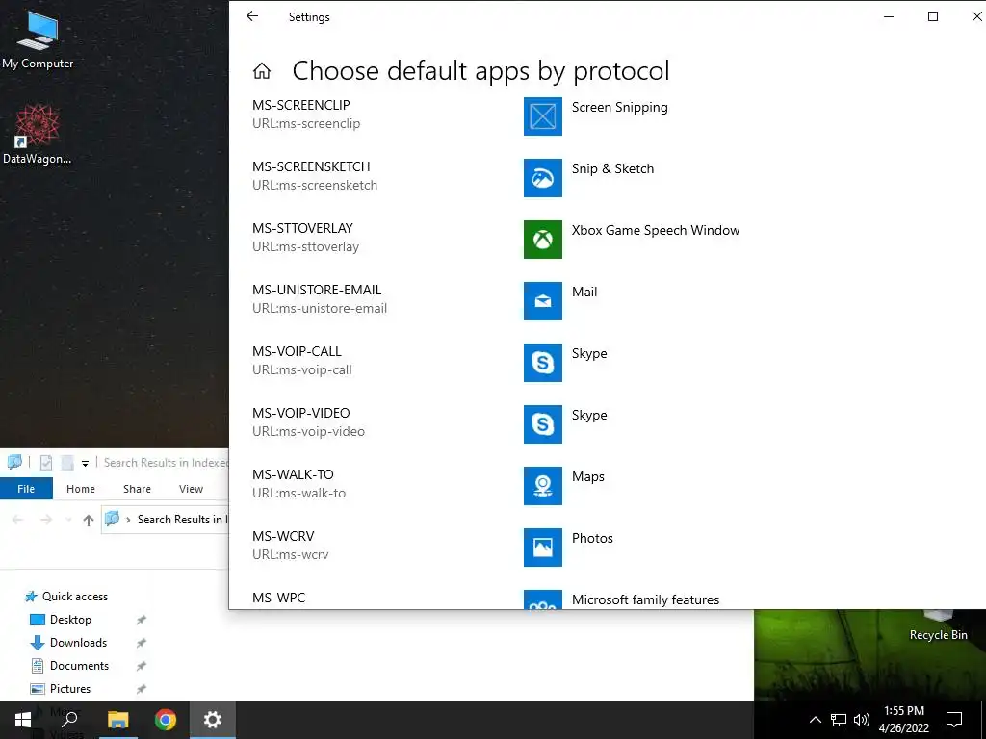This screenshot has height=739, width=986.
Task: Select Pictures in Explorer sidebar
Action: (x=61, y=689)
